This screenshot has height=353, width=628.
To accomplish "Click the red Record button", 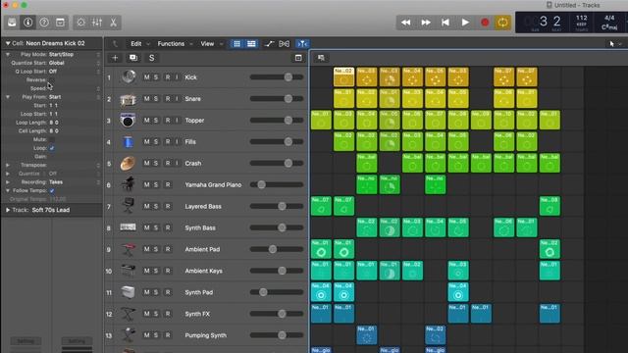I will (485, 23).
